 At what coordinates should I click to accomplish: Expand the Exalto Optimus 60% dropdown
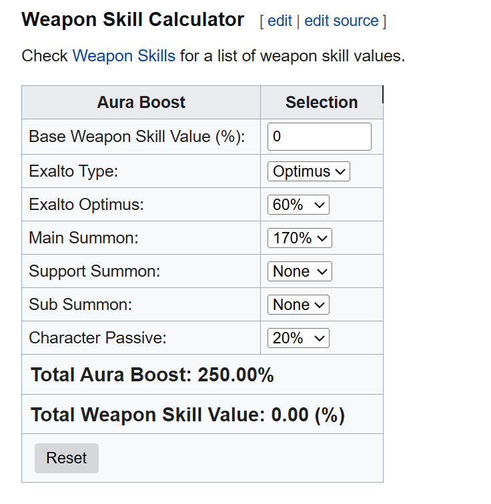coord(298,205)
